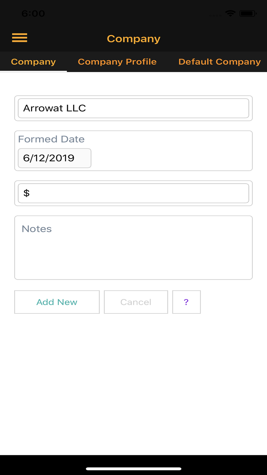Open help with the question mark button
The width and height of the screenshot is (267, 475).
(186, 302)
